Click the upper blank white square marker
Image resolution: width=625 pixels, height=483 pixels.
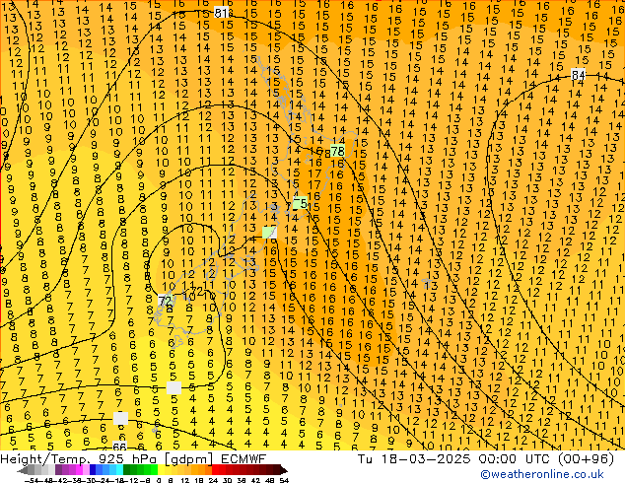click(174, 388)
